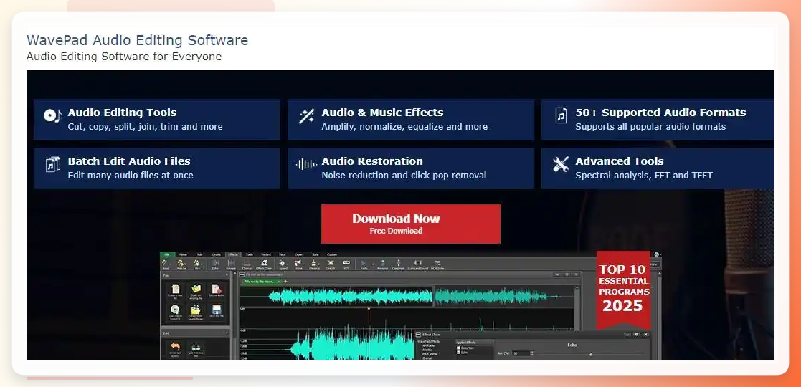
Task: Click the Gain (%) value field
Action: pos(521,353)
